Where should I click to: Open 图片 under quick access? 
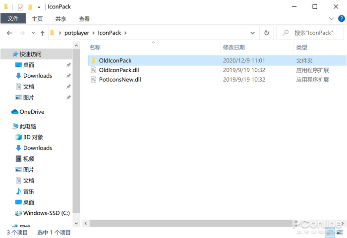[29, 97]
